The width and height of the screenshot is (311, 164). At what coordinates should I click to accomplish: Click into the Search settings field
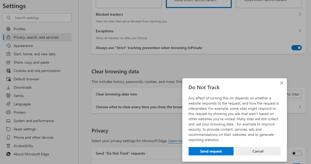point(37,18)
